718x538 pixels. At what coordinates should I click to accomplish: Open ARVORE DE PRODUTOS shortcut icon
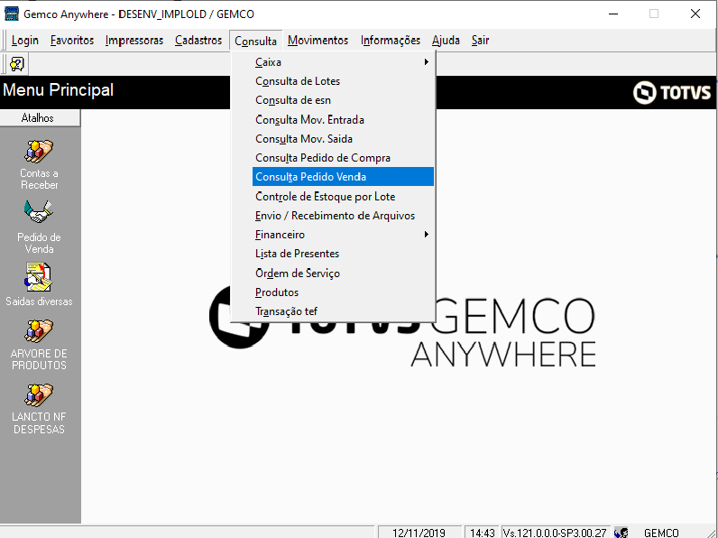39,331
